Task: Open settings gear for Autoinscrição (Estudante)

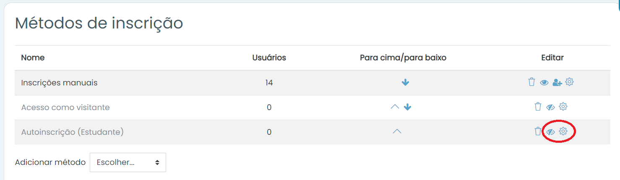Action: click(563, 131)
